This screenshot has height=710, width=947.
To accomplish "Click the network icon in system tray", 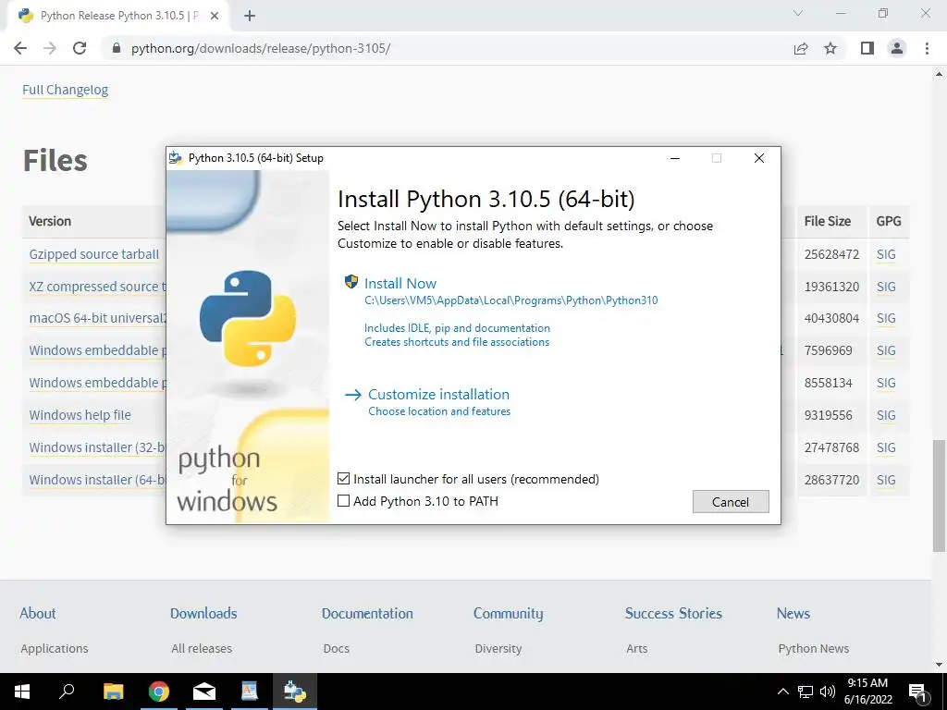I will [x=806, y=692].
